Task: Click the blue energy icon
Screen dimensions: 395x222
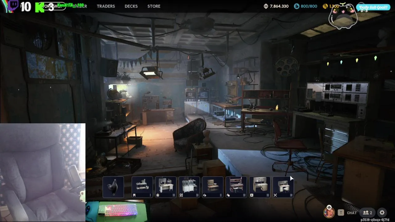Action: [297, 6]
